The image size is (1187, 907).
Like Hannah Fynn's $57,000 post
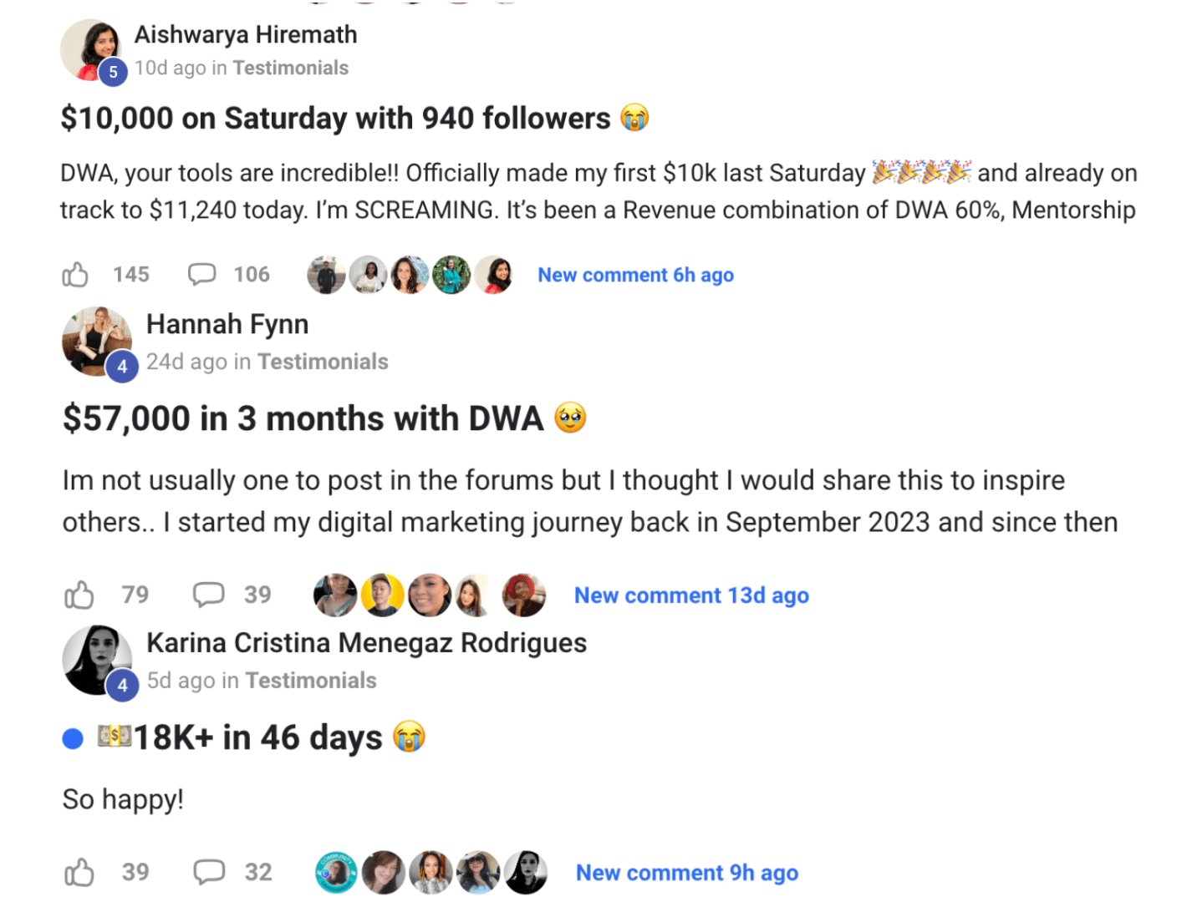79,595
